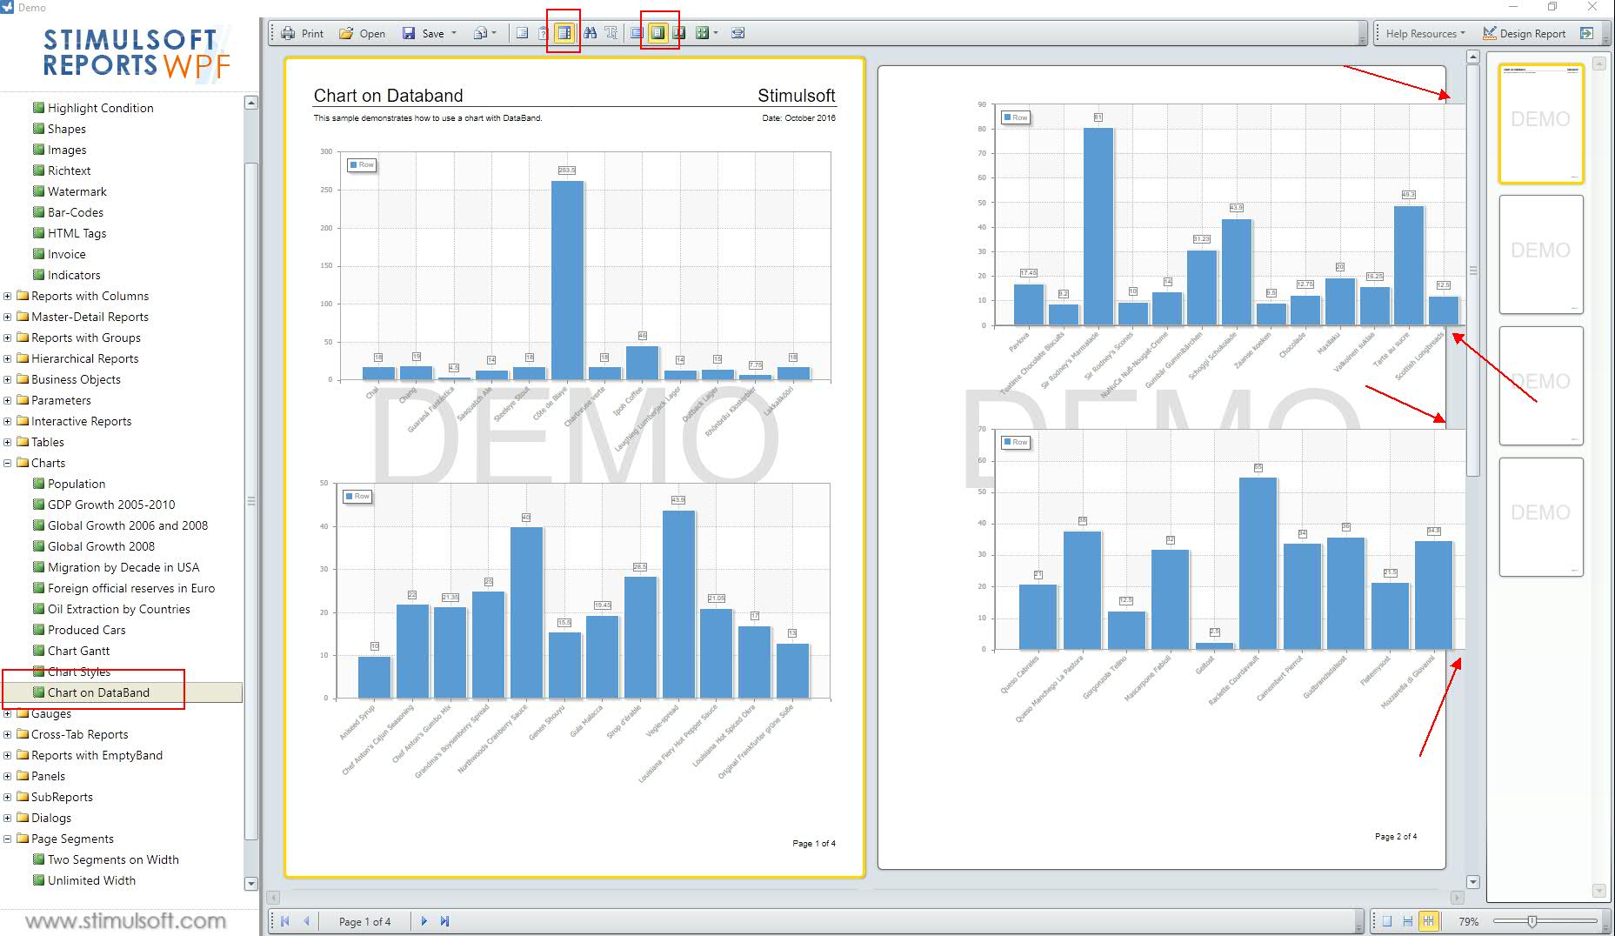Open the Save format dropdown arrow

[454, 33]
